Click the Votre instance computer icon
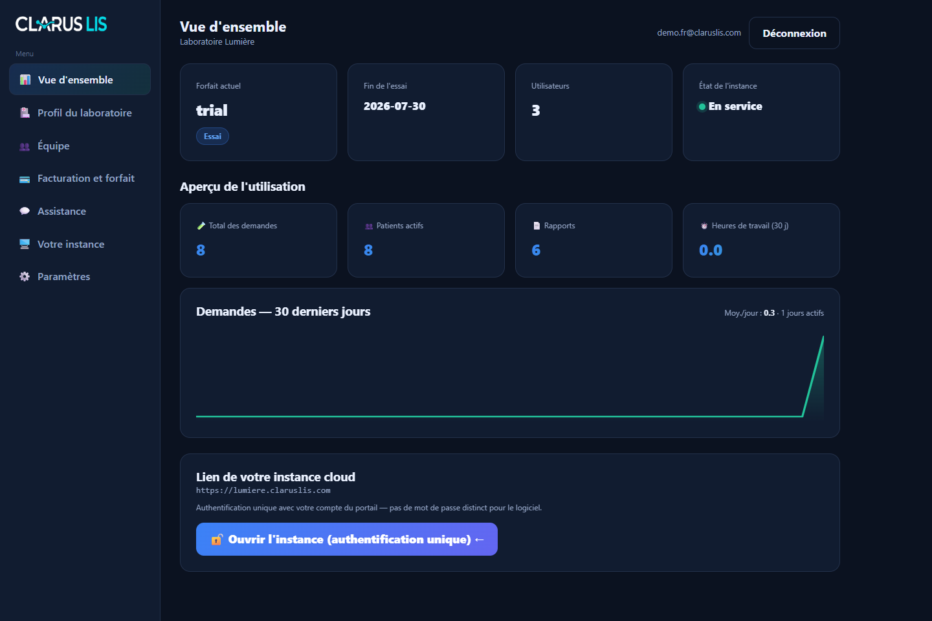 click(25, 244)
